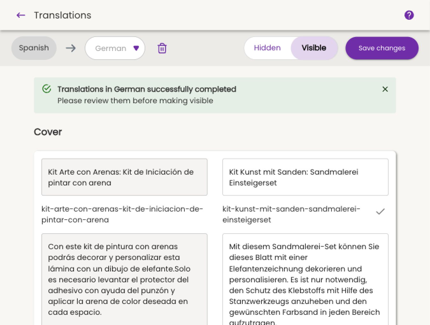
Task: Set translation visibility to Hidden
Action: (267, 48)
